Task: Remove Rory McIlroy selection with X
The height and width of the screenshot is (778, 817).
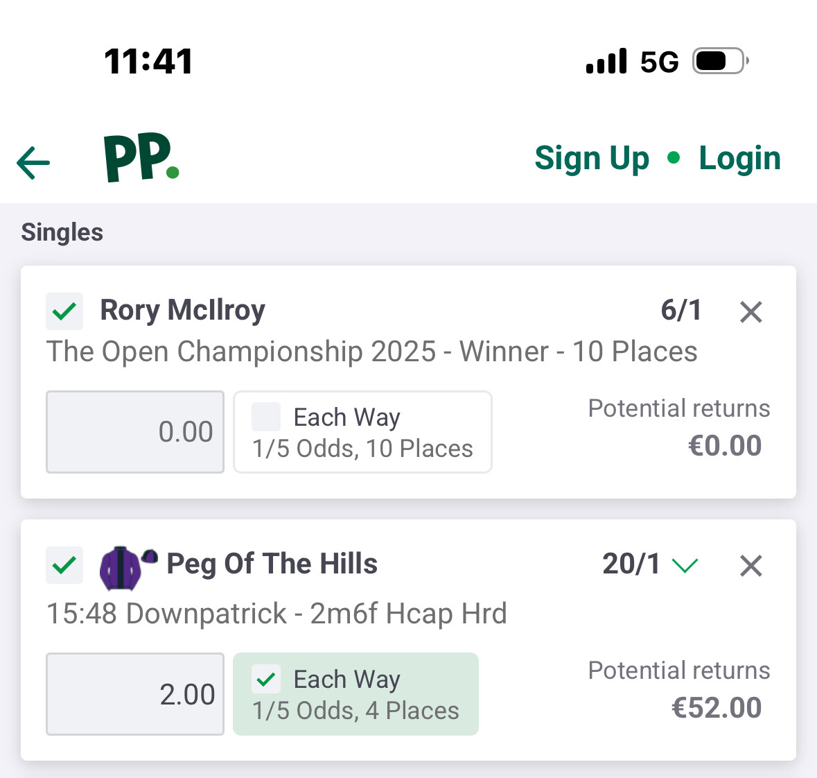Action: (750, 312)
